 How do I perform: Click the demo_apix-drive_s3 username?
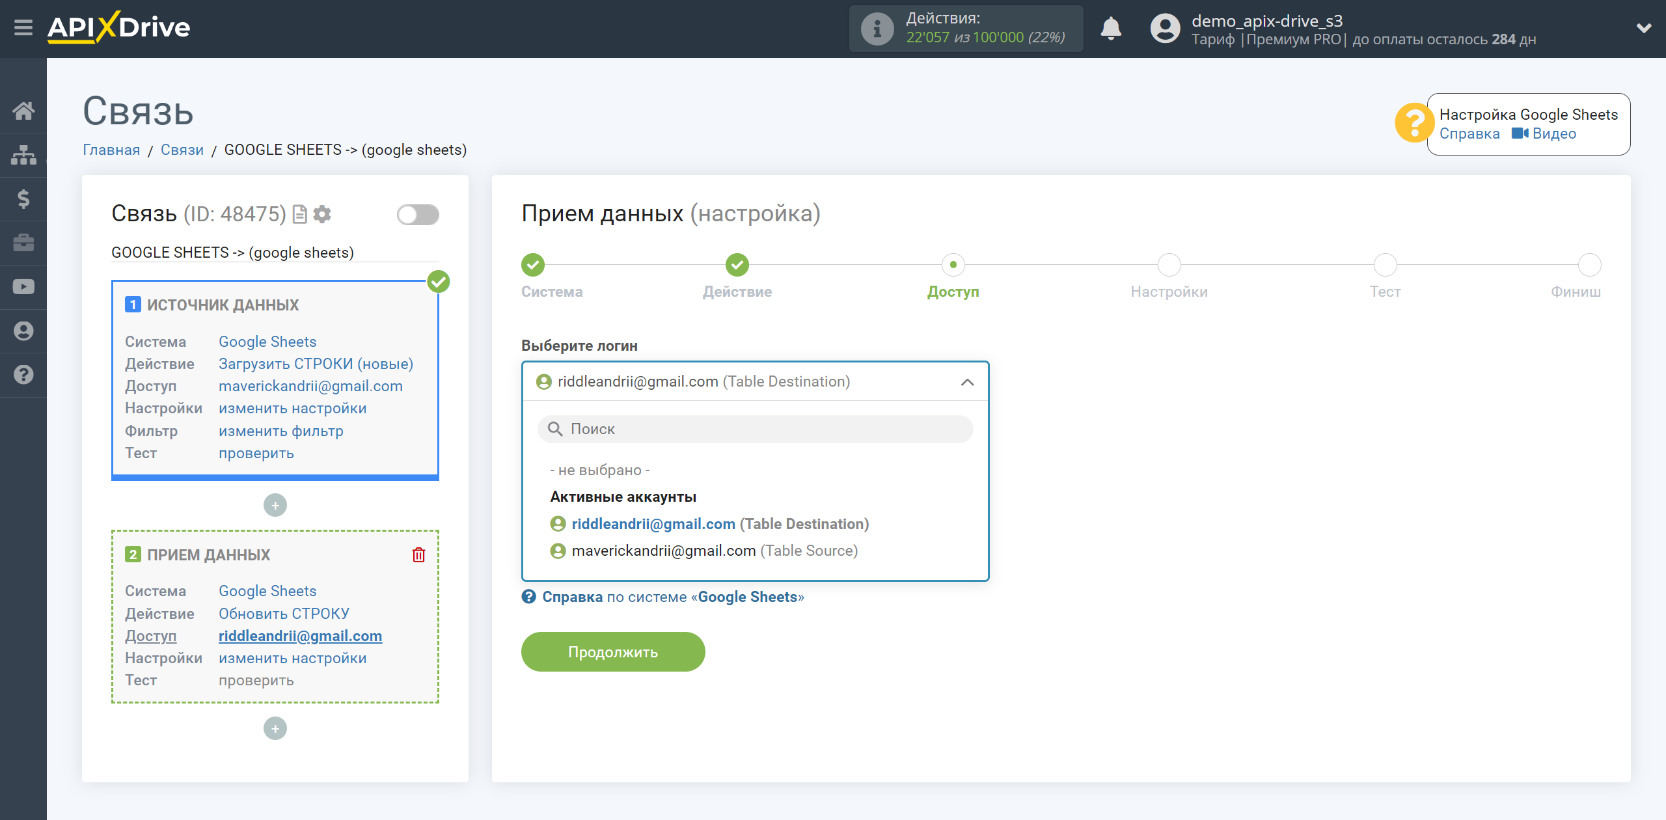click(1266, 21)
